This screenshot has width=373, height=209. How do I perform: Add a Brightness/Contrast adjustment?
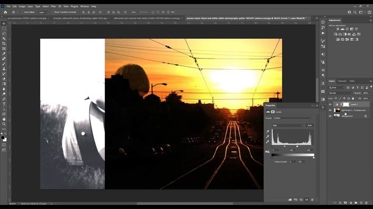337,29
